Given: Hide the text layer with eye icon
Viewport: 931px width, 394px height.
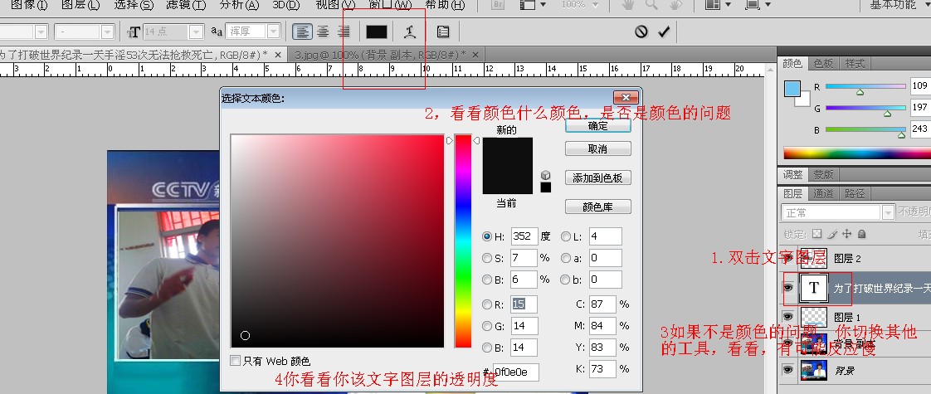Looking at the screenshot, I should [x=788, y=288].
